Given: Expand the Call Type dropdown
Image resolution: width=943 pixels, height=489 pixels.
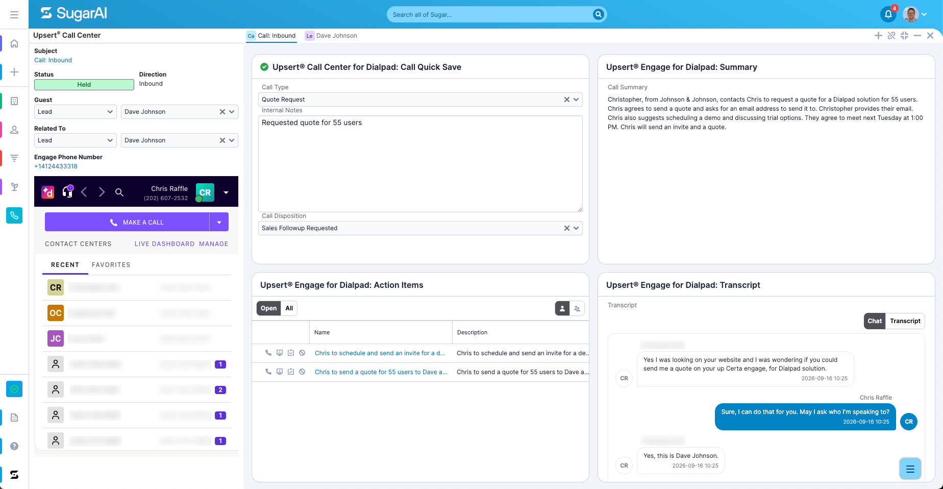Looking at the screenshot, I should point(576,100).
